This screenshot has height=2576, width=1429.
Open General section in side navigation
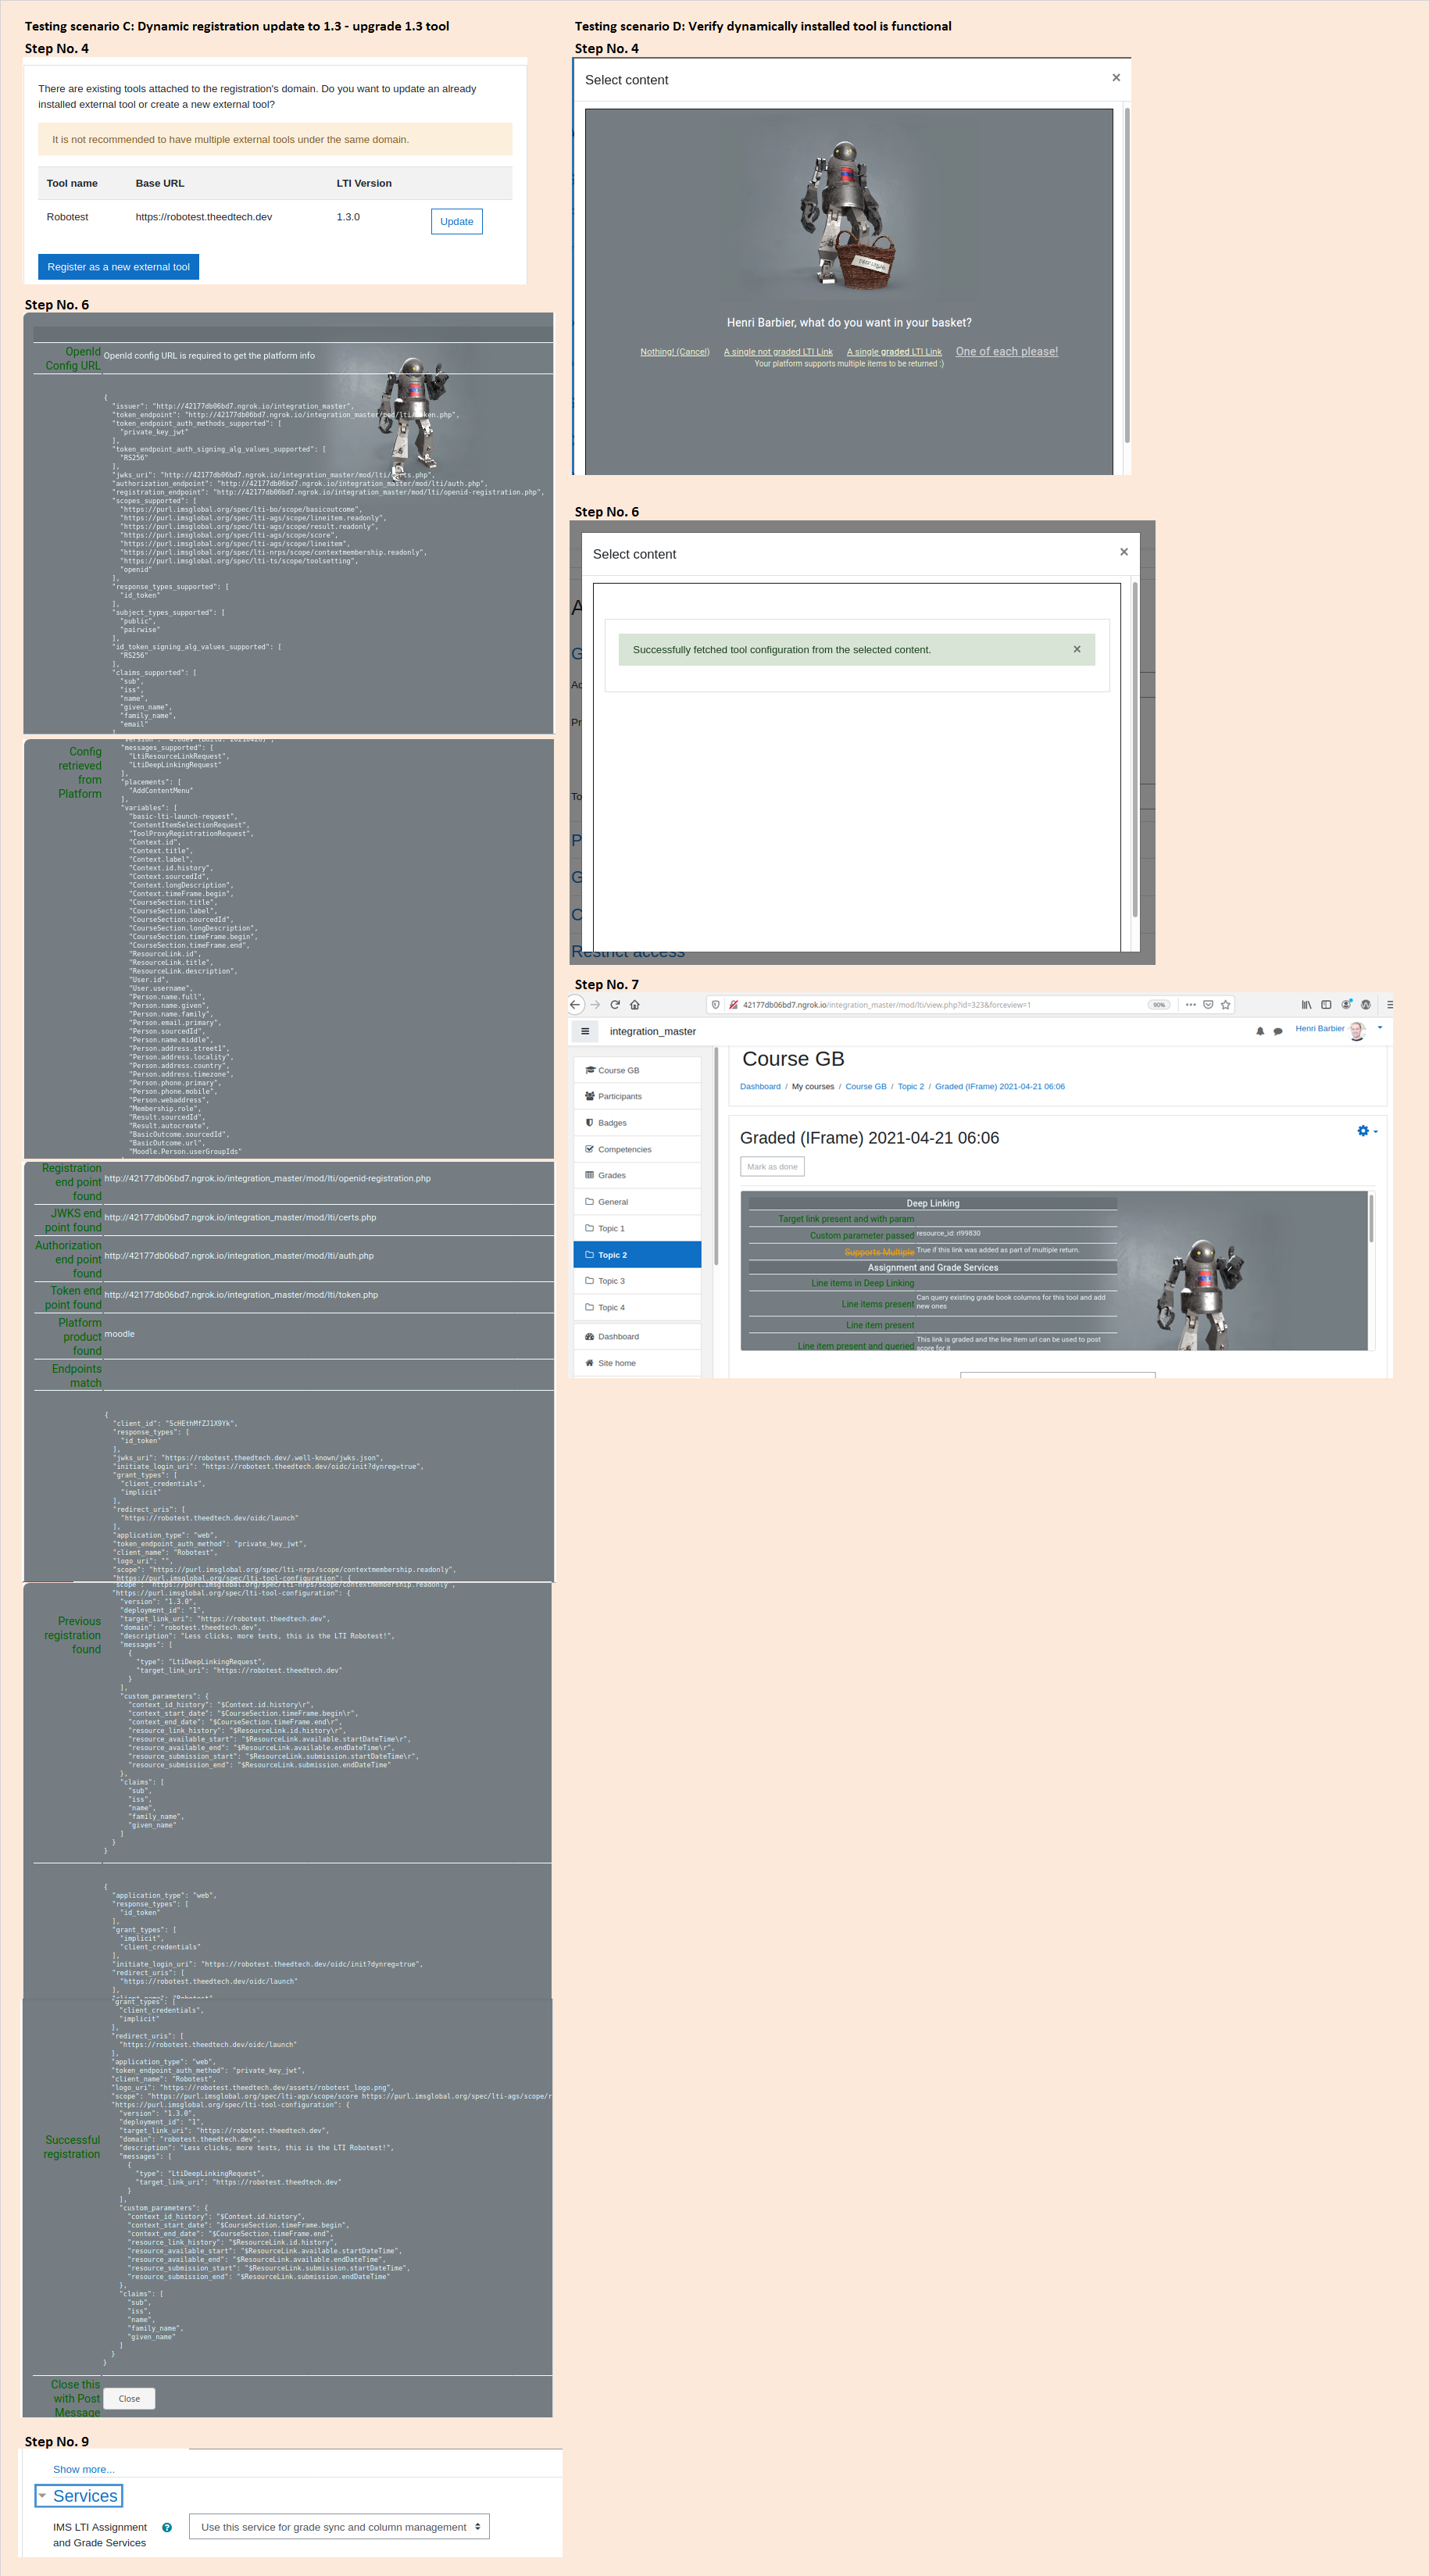point(638,1202)
